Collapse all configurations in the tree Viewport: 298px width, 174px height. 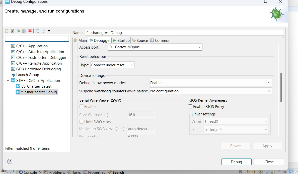(38, 31)
